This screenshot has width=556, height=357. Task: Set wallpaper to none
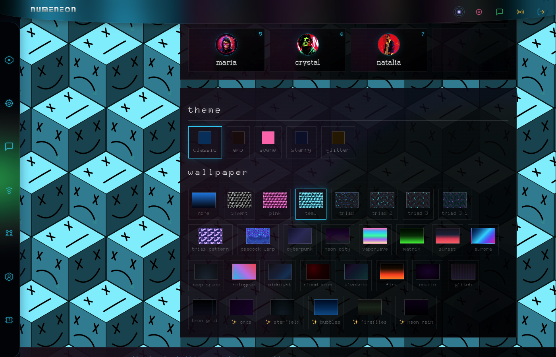tap(203, 204)
